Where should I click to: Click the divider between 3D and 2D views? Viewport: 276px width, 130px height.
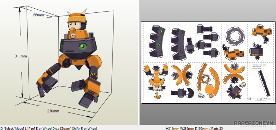pyautogui.click(x=139, y=62)
